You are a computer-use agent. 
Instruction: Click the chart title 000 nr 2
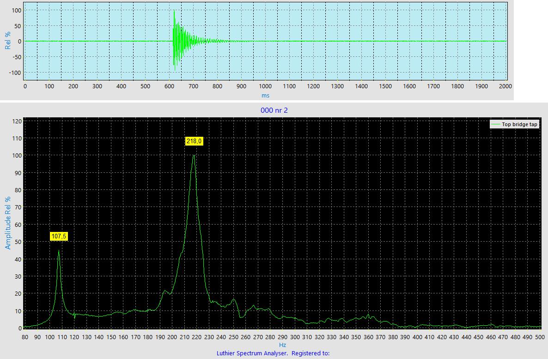(x=274, y=110)
